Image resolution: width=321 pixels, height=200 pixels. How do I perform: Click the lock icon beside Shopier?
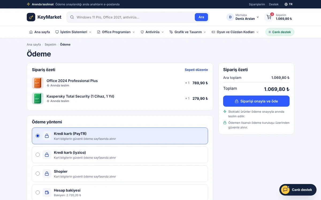(x=47, y=174)
